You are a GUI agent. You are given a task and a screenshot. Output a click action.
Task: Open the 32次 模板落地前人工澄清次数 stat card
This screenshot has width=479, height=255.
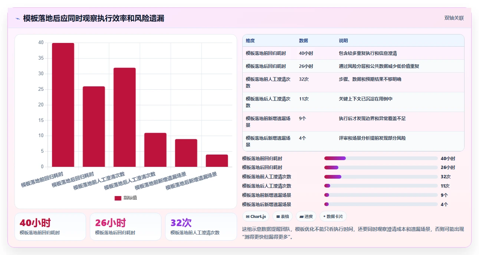pyautogui.click(x=201, y=226)
